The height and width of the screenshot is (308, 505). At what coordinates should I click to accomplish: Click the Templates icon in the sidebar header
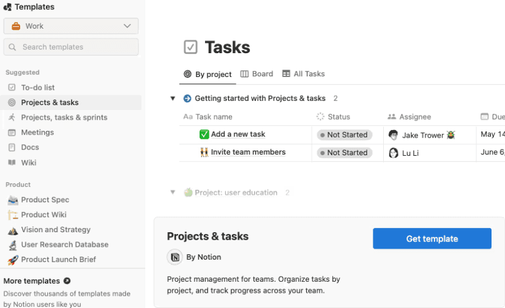7,7
